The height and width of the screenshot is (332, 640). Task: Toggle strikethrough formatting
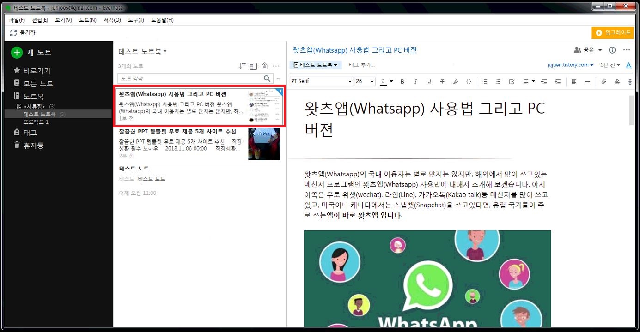coord(442,82)
